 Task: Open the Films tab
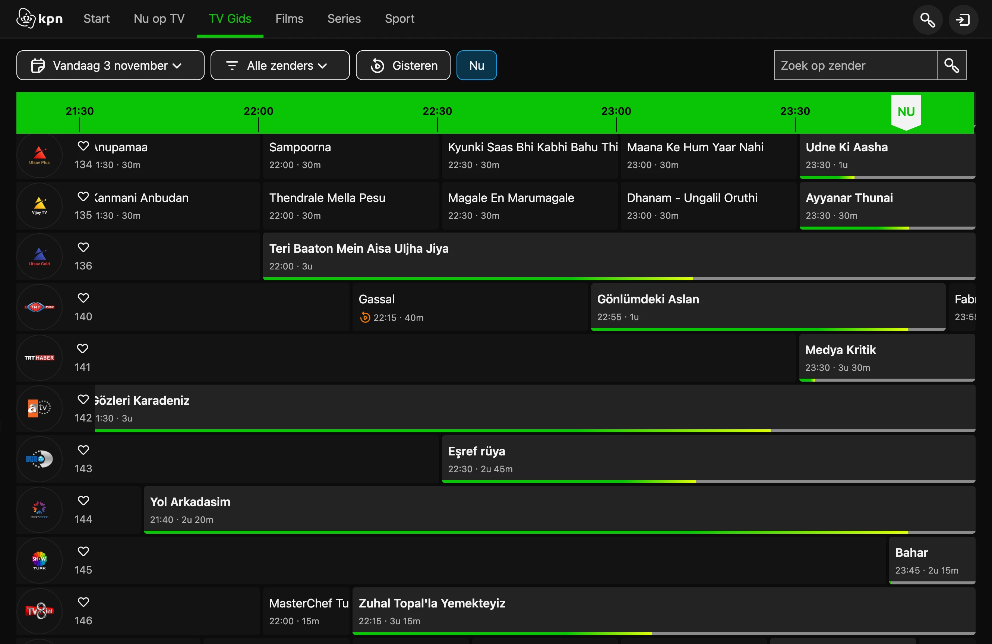pyautogui.click(x=289, y=19)
